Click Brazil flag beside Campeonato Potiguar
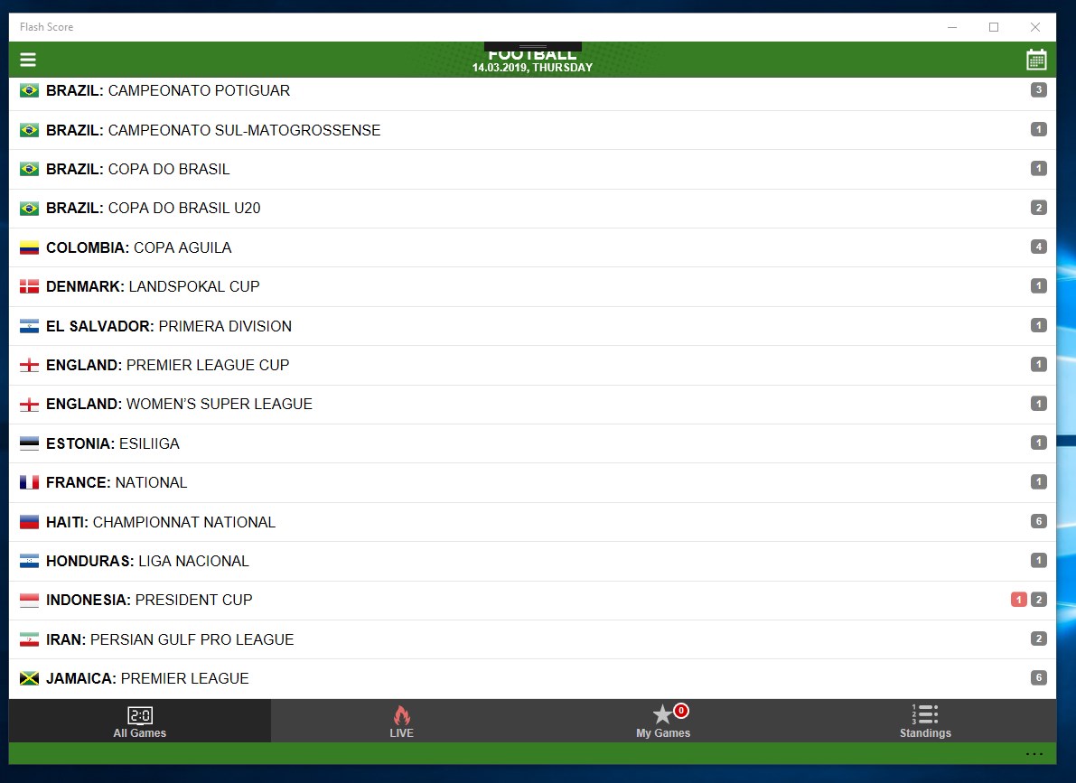The width and height of the screenshot is (1076, 783). pos(29,90)
